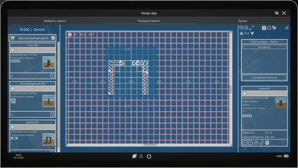Click the wall pattern icon in the left Стена-031 card

(15, 61)
